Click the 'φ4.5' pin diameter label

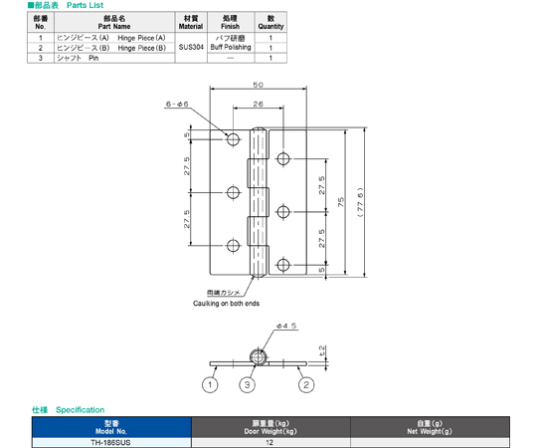coord(286,326)
